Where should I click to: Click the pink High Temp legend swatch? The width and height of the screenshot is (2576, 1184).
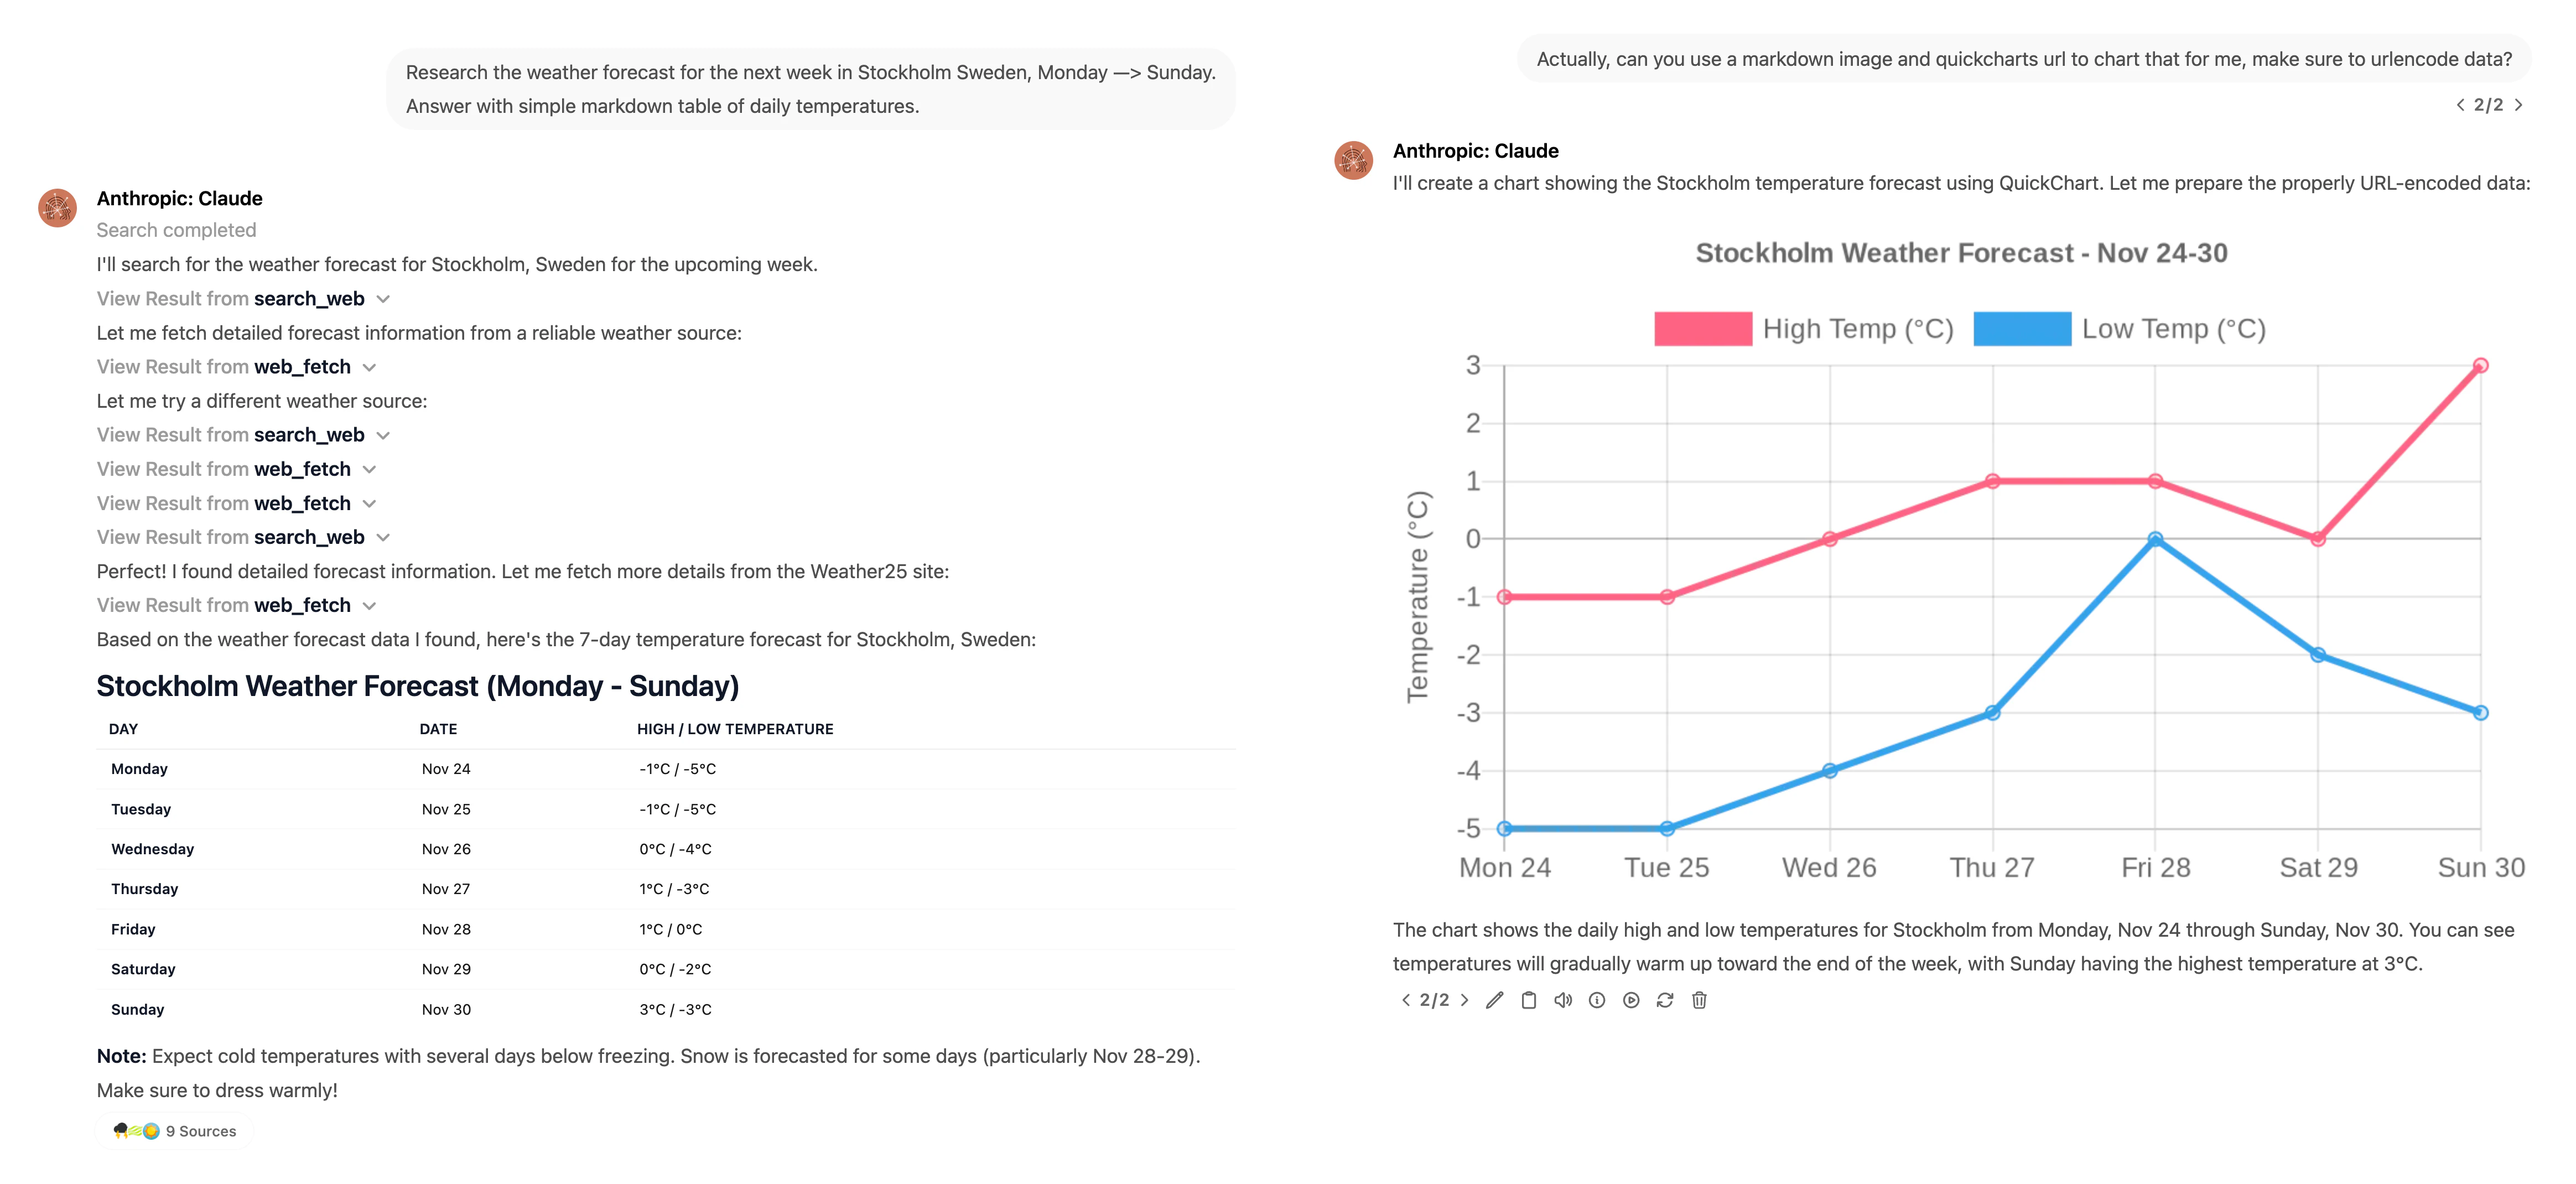(x=1702, y=329)
